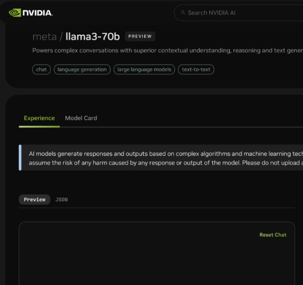Click the NVIDIA logo
The height and width of the screenshot is (285, 303).
pyautogui.click(x=31, y=13)
